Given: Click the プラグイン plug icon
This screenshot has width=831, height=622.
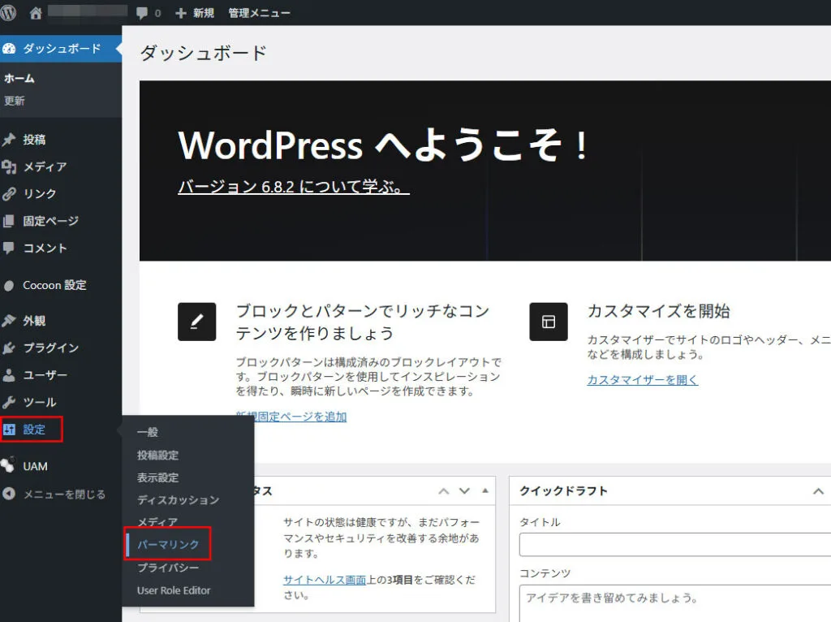Looking at the screenshot, I should tap(9, 348).
